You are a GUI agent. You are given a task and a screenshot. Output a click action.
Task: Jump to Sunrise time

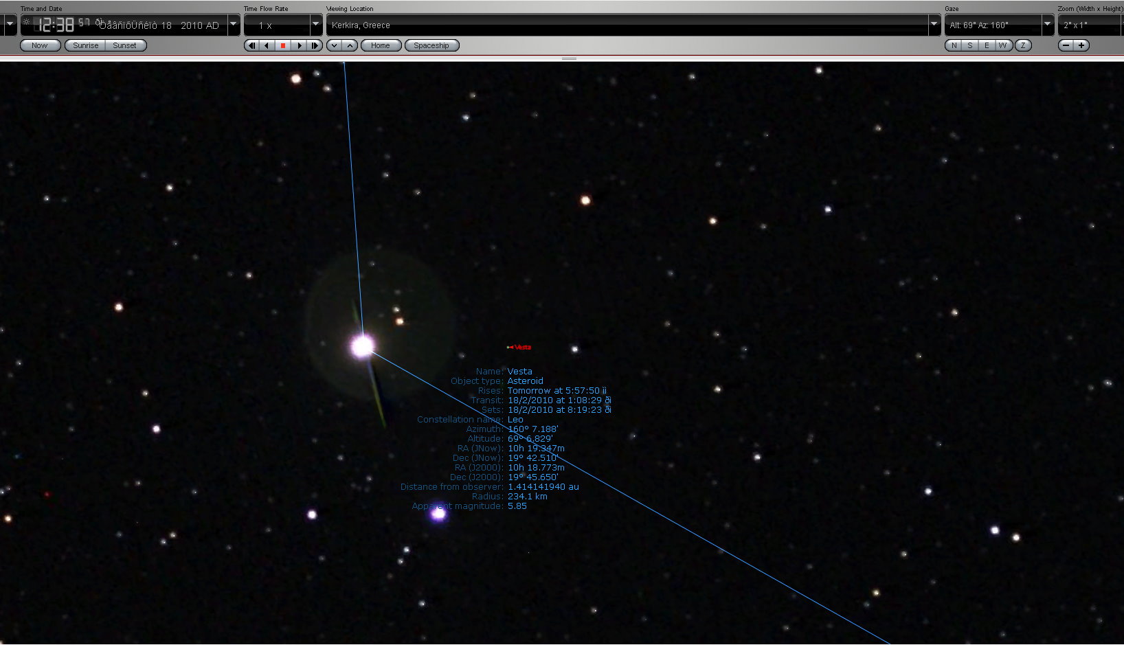86,45
